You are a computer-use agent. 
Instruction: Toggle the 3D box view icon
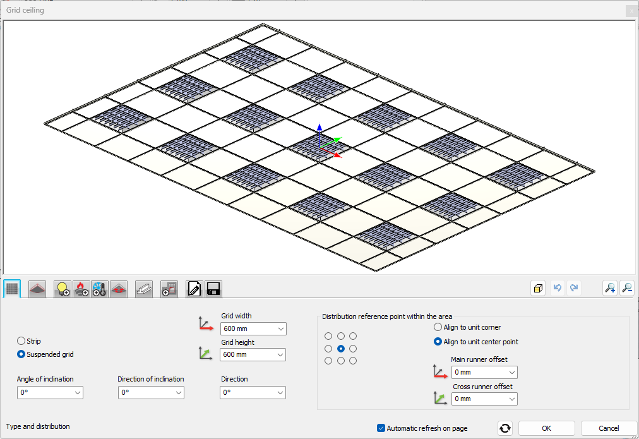(x=539, y=288)
